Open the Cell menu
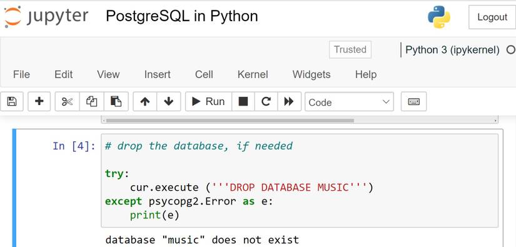Image resolution: width=516 pixels, height=247 pixels. (x=204, y=74)
